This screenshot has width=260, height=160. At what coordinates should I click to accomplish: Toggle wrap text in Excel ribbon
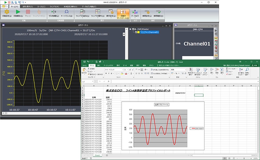tap(159, 69)
